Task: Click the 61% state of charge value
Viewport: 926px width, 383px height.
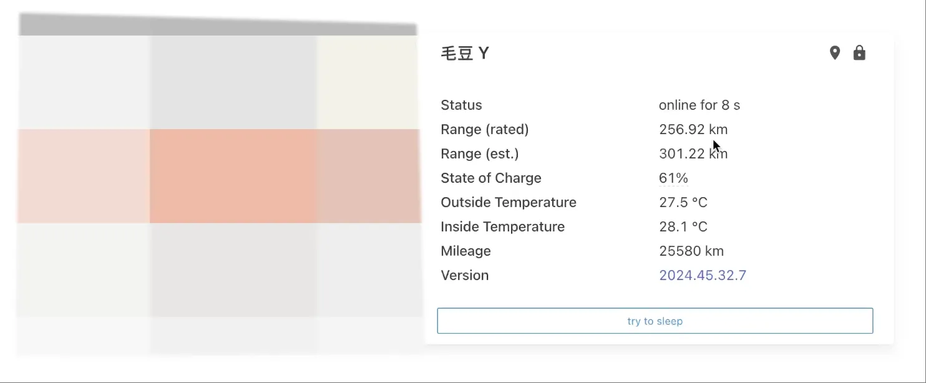Action: coord(673,178)
